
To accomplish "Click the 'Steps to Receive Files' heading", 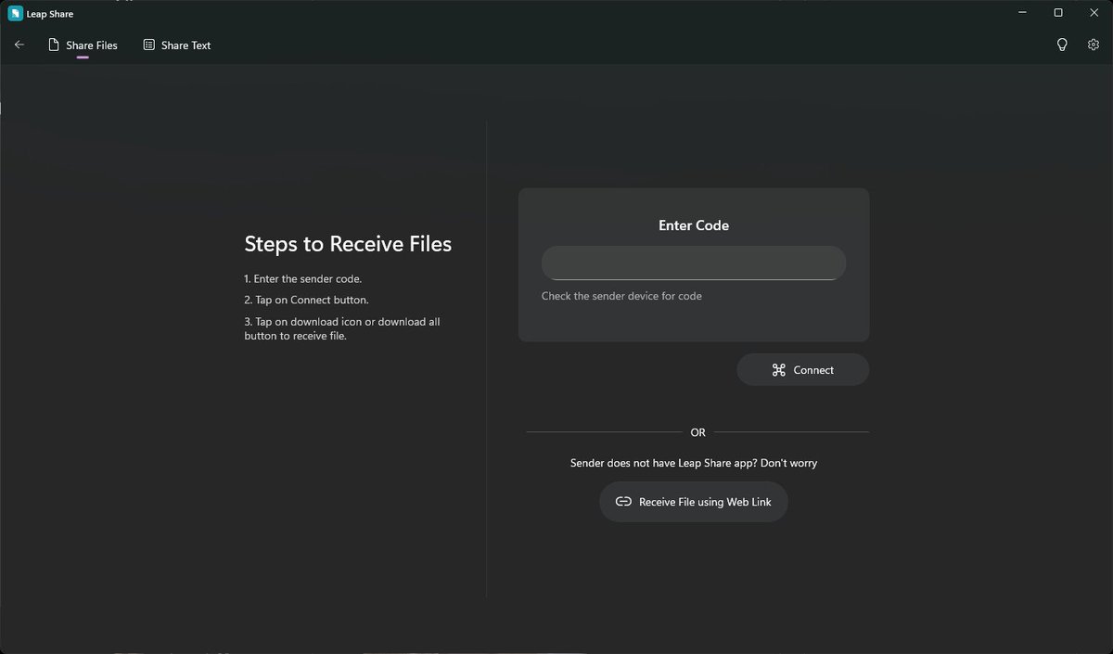I will pos(348,244).
